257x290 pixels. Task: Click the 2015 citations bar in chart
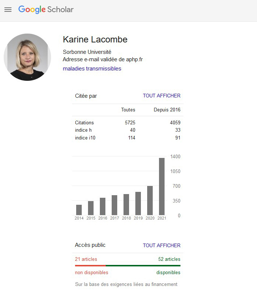pos(91,208)
